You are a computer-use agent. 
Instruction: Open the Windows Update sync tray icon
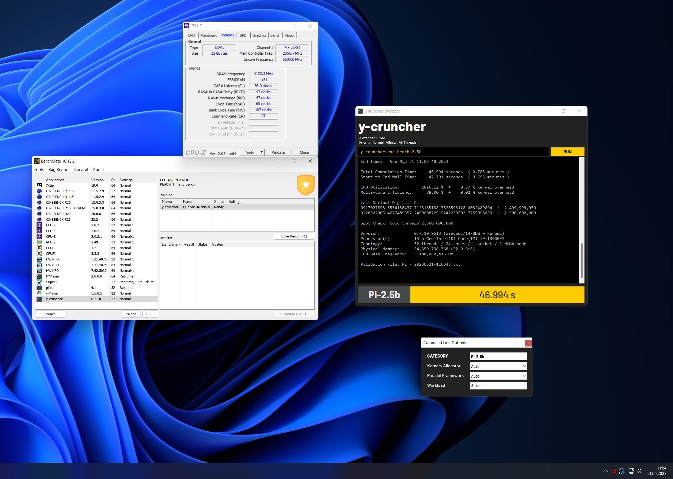[x=622, y=471]
